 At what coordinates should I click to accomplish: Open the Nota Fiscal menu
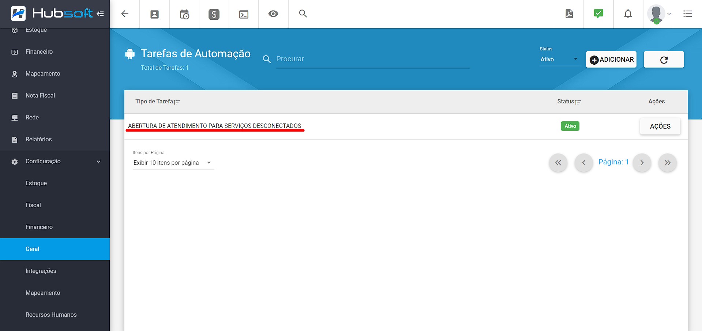click(55, 96)
